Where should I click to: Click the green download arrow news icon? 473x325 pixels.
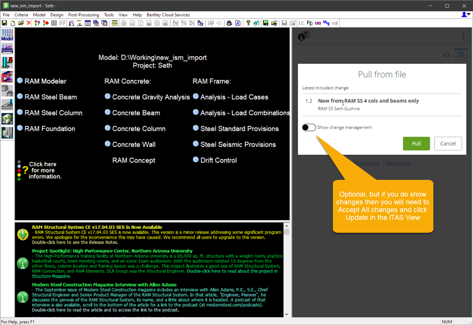pos(23,234)
